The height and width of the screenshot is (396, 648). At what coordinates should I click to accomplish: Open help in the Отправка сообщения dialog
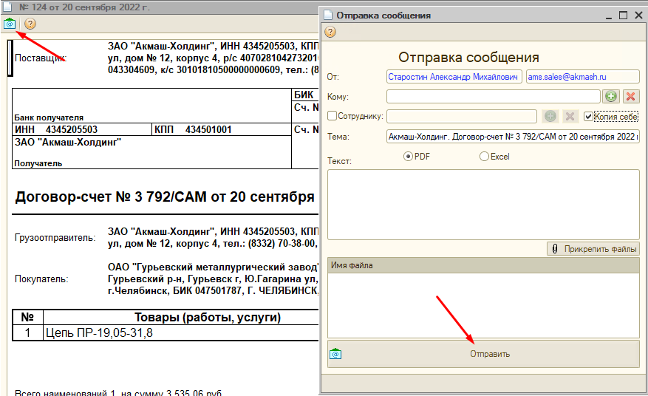click(330, 32)
